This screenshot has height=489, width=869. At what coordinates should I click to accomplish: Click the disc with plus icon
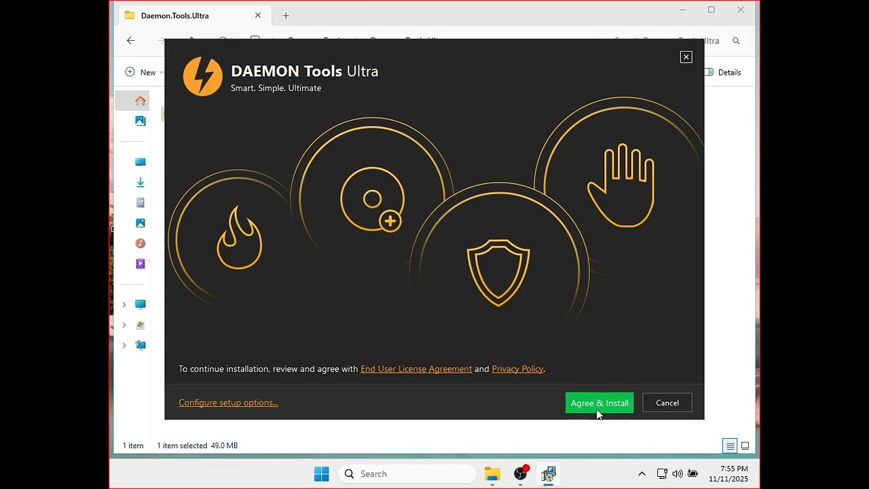372,200
